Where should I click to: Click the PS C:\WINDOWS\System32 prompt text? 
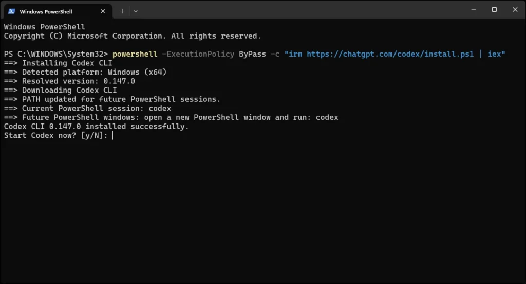[x=55, y=54]
